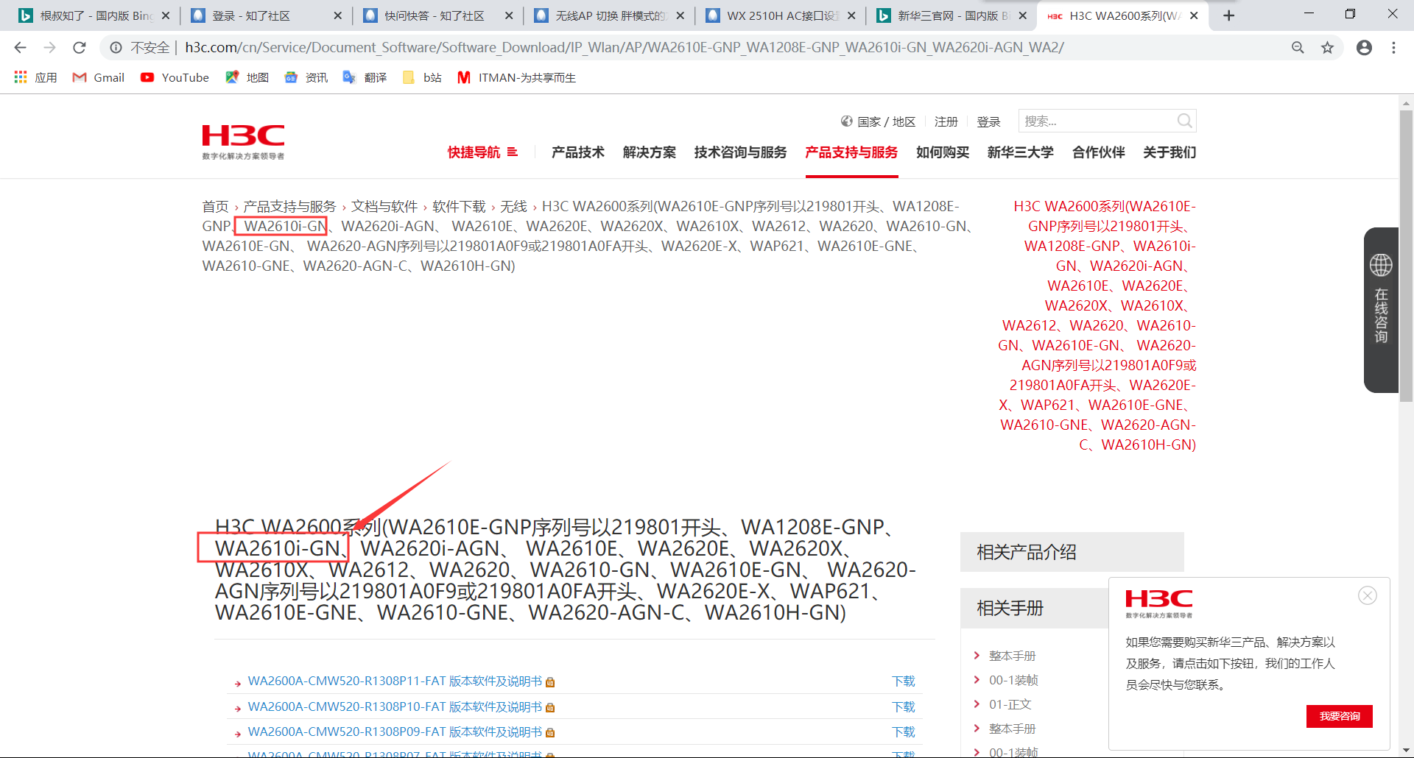This screenshot has width=1414, height=758.
Task: Open the b站 bookmark folder
Action: pyautogui.click(x=422, y=77)
